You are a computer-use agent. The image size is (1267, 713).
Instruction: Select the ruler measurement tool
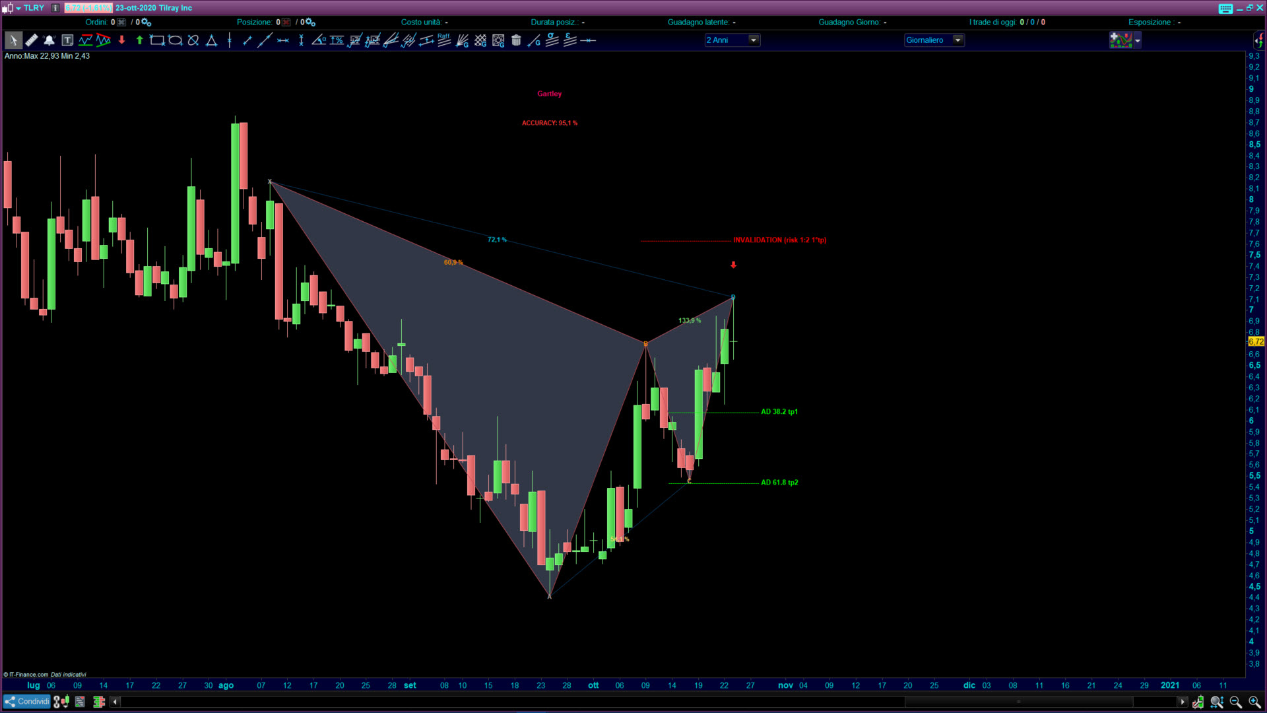pos(31,40)
